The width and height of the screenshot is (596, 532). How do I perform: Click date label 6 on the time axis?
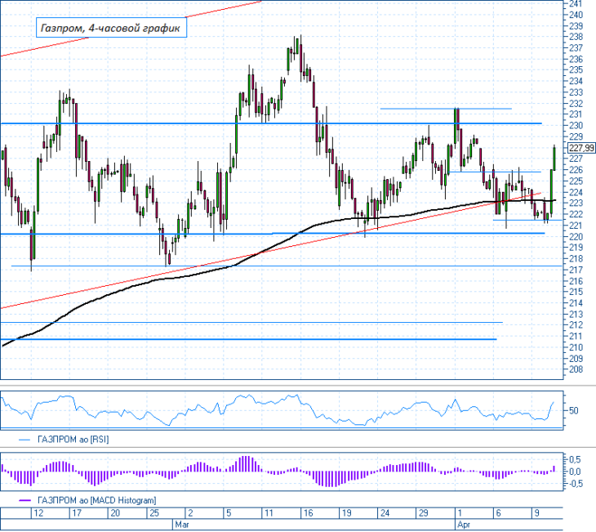(x=498, y=513)
